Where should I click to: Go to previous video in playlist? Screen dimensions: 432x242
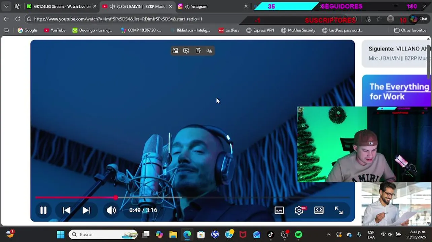(66, 210)
